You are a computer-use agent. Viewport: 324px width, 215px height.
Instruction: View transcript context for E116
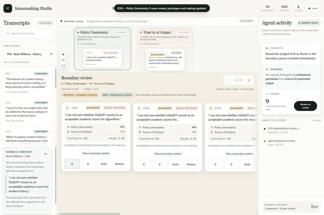click(x=96, y=153)
